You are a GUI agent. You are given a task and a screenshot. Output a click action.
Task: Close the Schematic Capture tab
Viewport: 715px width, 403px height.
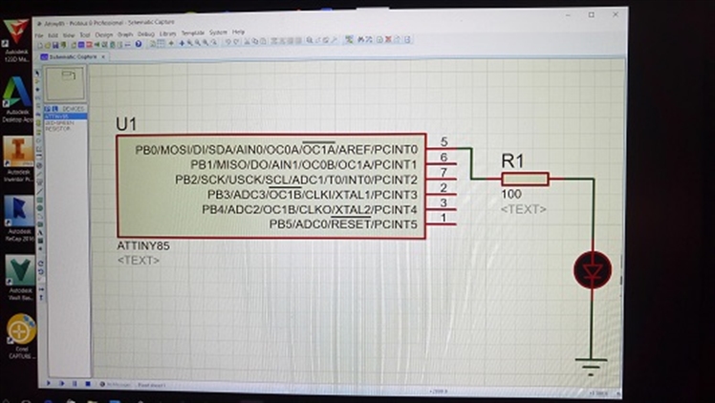tap(103, 57)
